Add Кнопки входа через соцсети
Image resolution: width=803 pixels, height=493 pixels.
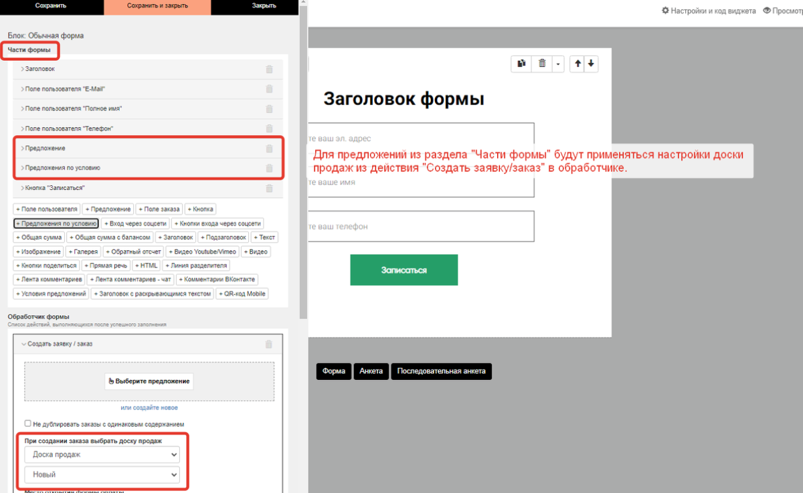tap(219, 223)
